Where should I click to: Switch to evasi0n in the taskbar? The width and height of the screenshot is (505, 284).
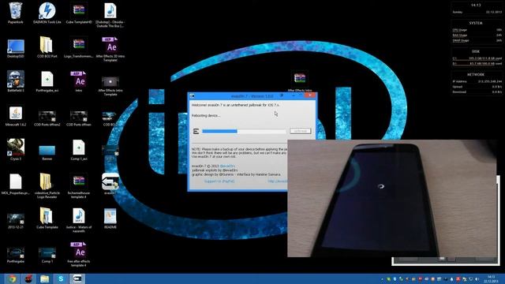click(x=77, y=278)
